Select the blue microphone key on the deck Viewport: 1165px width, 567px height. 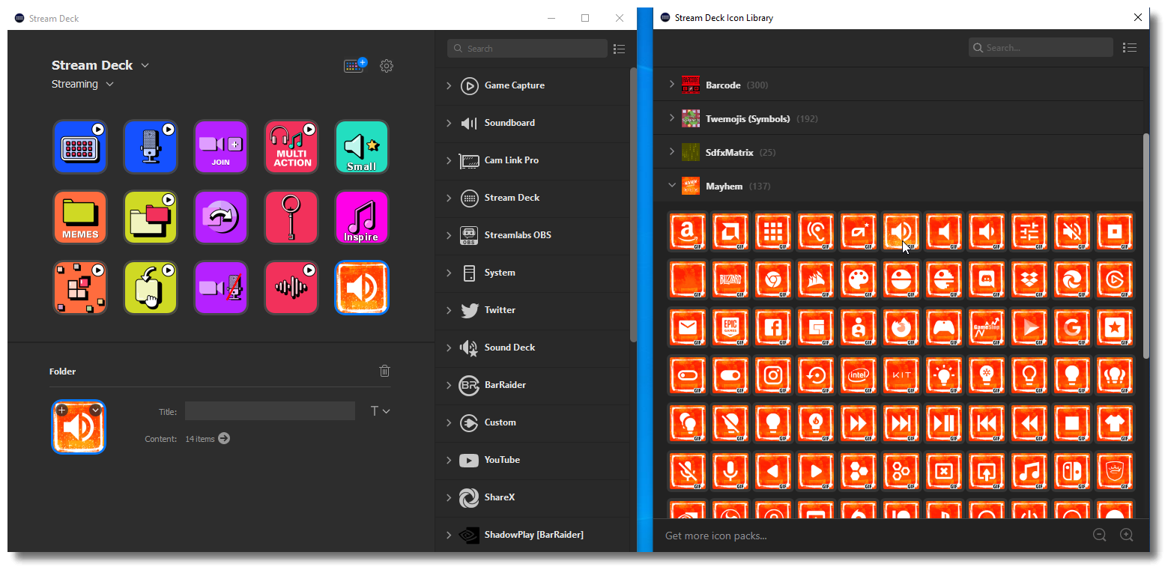pyautogui.click(x=151, y=147)
